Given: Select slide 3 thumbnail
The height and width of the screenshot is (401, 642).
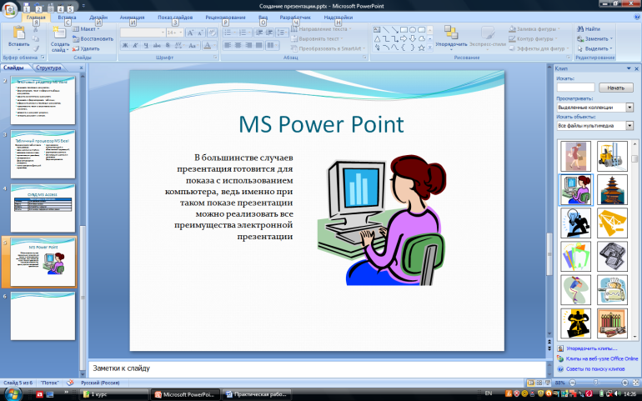Looking at the screenshot, I should point(43,154).
